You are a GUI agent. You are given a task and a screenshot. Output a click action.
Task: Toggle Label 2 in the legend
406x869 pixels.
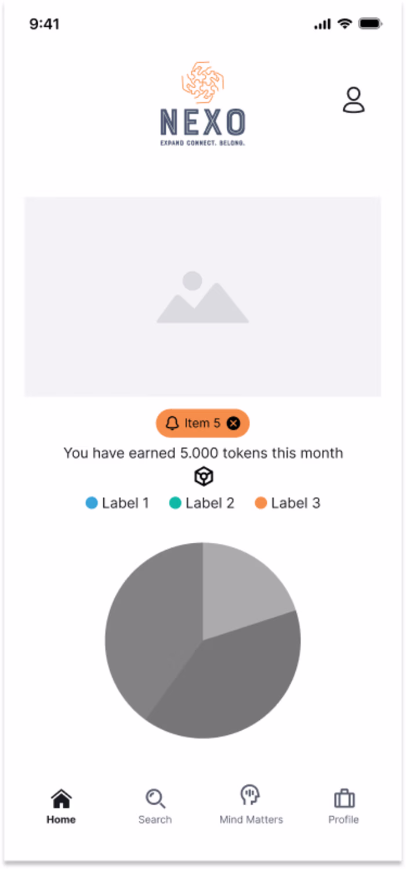(202, 503)
